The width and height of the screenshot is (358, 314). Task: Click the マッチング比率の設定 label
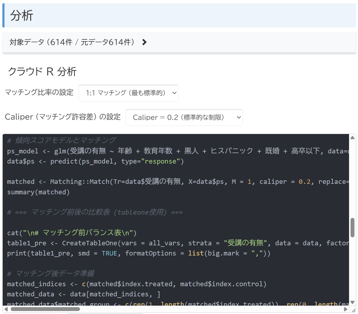click(39, 93)
